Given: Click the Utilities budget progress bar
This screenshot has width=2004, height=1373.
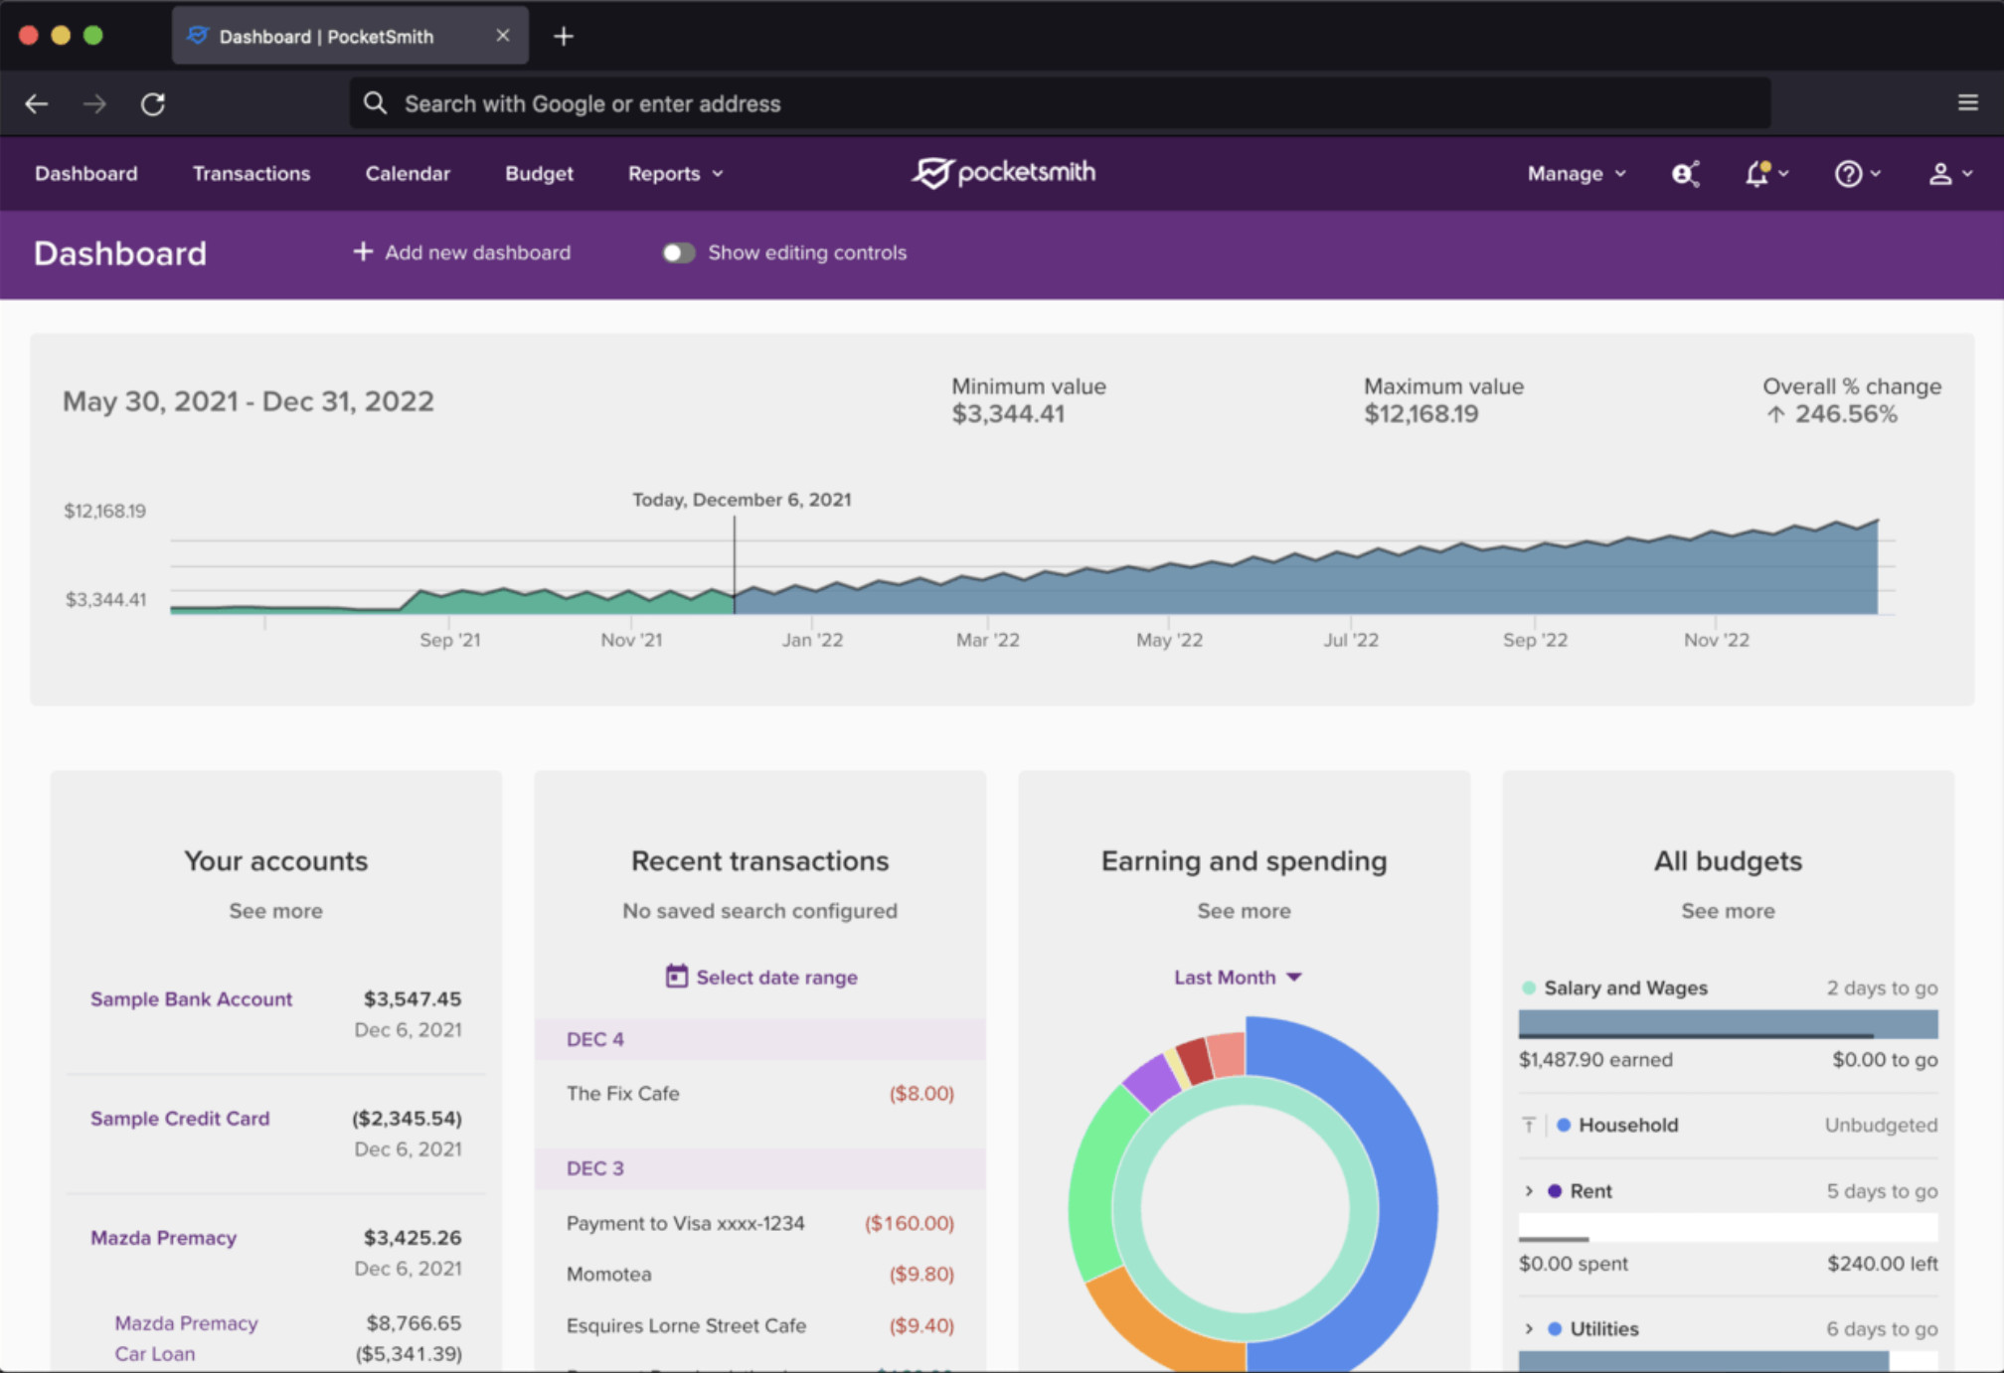Looking at the screenshot, I should coord(1728,1361).
